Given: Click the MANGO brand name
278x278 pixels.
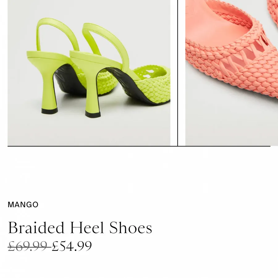Looking at the screenshot, I should 23,204.
